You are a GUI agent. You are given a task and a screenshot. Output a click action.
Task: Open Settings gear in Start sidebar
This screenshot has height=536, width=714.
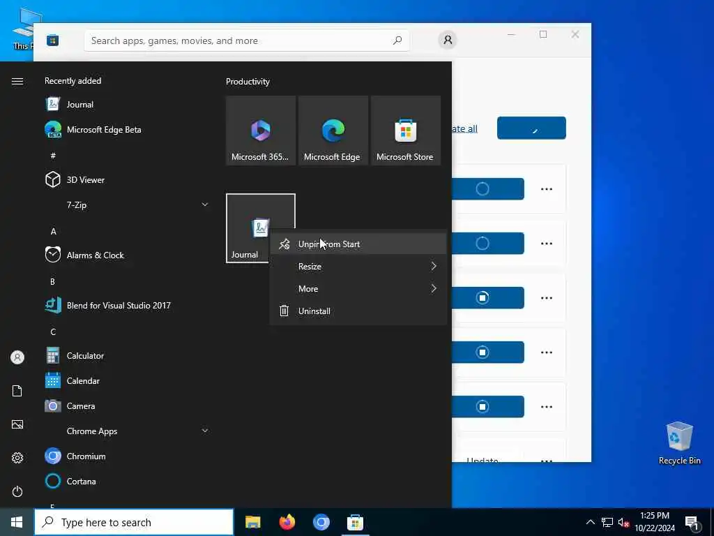click(17, 458)
